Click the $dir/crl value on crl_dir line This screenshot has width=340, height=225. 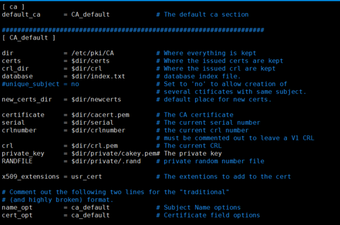point(87,69)
